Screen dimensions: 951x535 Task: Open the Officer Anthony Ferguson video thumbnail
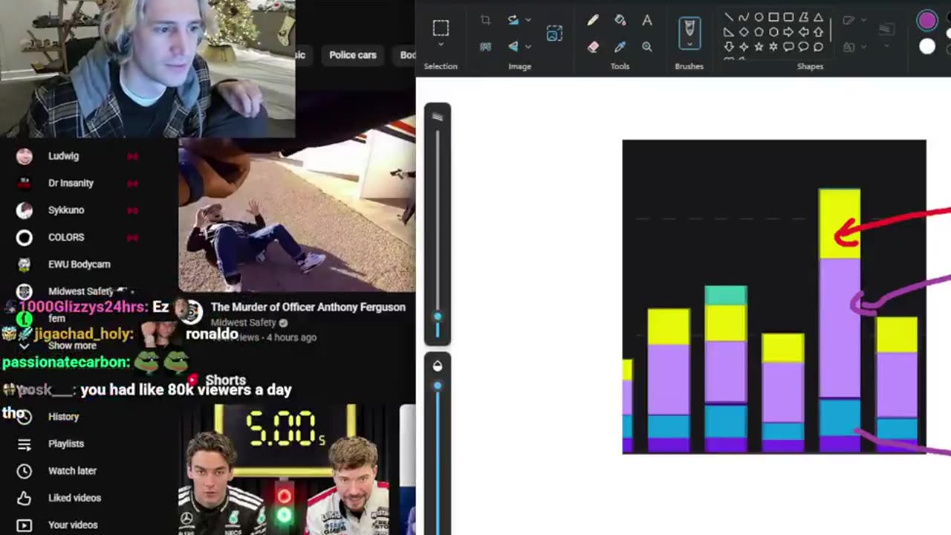pos(297,215)
